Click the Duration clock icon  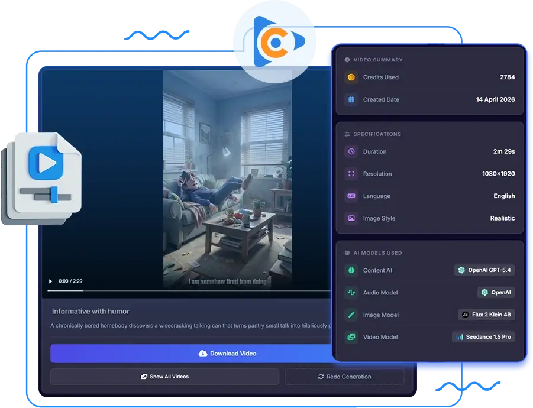351,151
